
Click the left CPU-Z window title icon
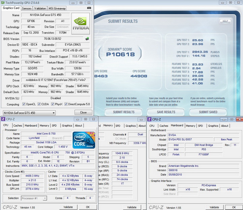pos(3,119)
